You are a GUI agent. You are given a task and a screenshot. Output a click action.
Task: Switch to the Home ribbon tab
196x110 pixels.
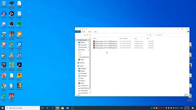(x=84, y=32)
